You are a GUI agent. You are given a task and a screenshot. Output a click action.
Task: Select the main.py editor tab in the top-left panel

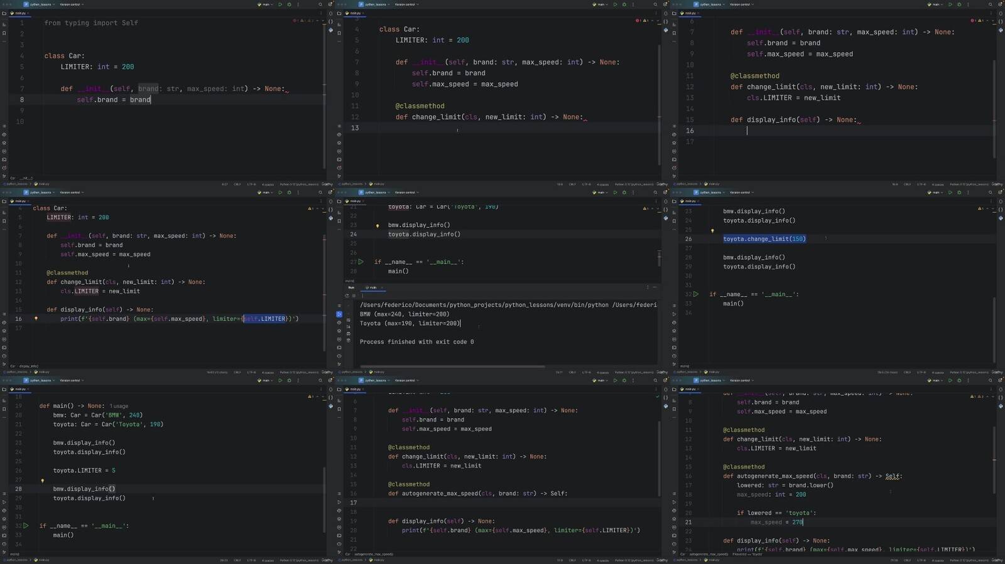click(20, 13)
